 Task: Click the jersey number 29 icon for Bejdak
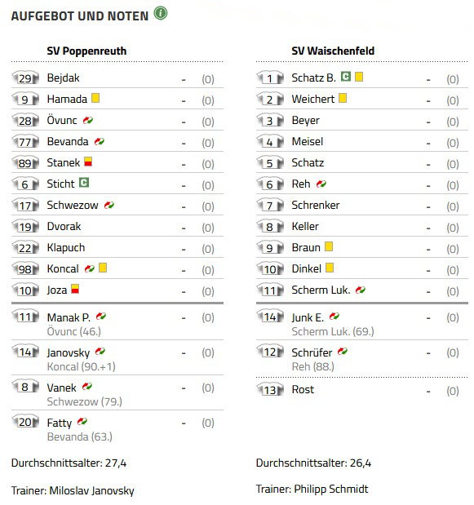25,78
